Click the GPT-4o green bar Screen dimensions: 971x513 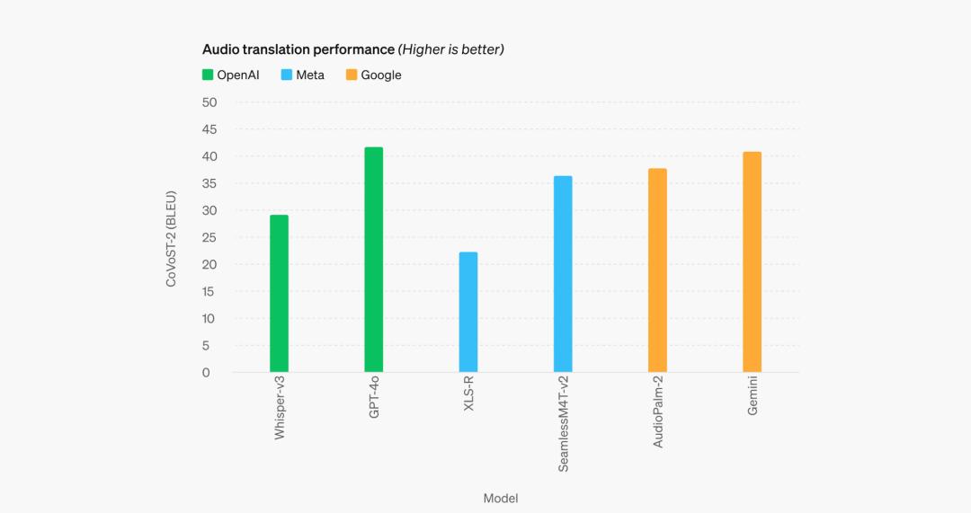pos(373,260)
